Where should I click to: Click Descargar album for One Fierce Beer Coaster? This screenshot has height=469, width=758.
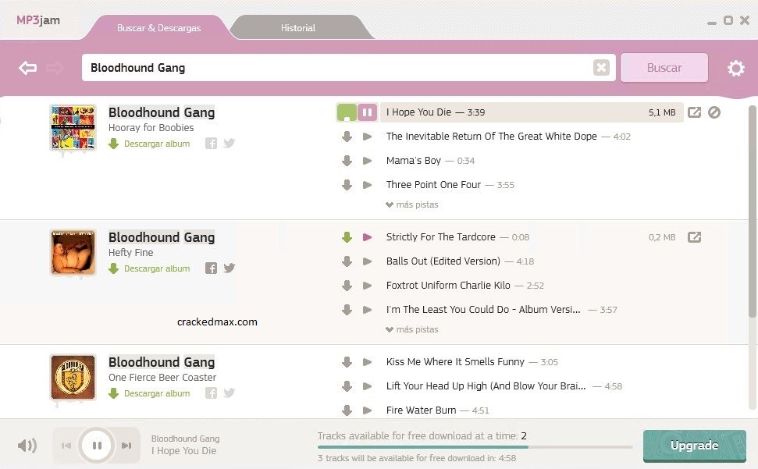coord(157,393)
